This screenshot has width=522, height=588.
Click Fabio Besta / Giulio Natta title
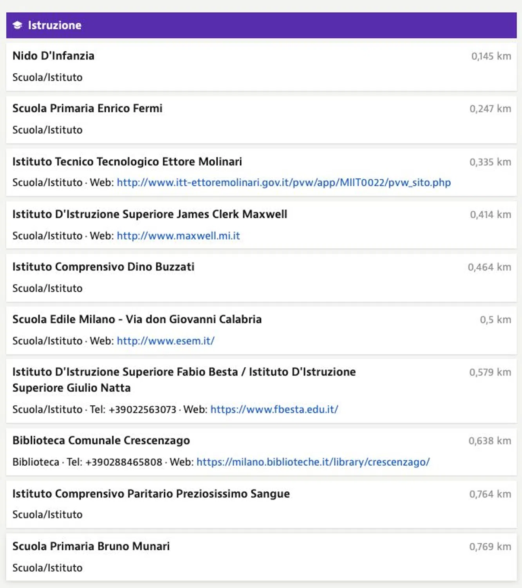(x=184, y=379)
